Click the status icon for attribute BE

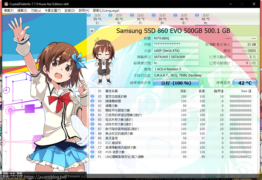click(92, 138)
